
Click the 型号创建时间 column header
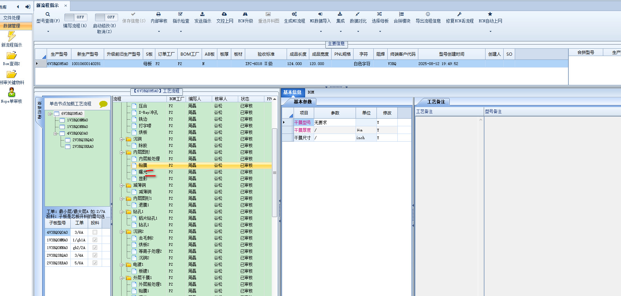click(x=451, y=54)
